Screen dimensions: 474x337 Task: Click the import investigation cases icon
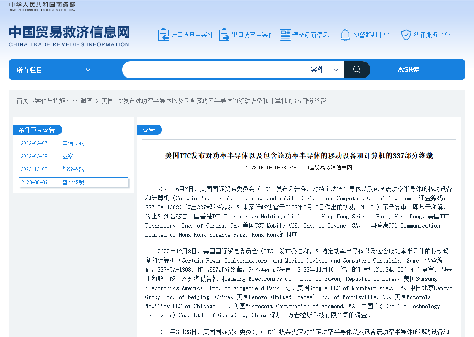(163, 35)
